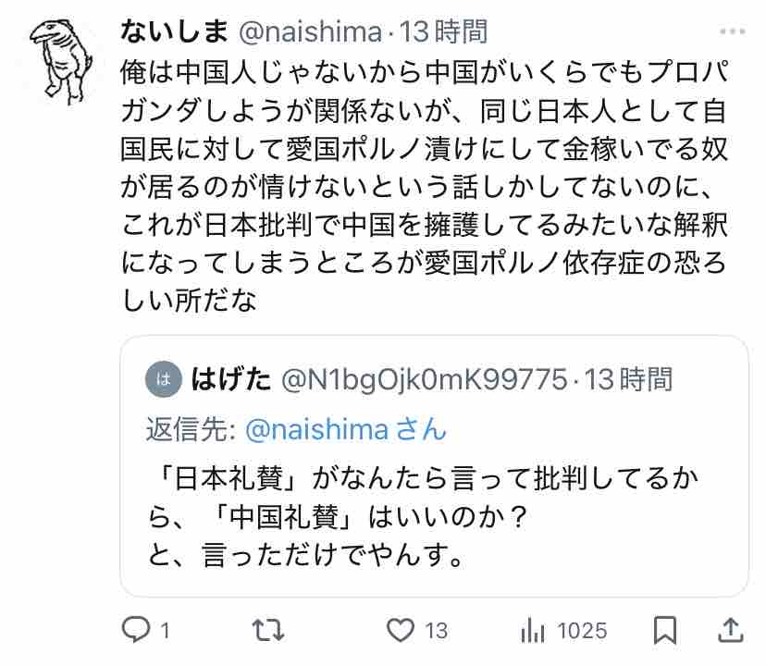Click the like count 13
The image size is (766, 666).
pos(436,631)
